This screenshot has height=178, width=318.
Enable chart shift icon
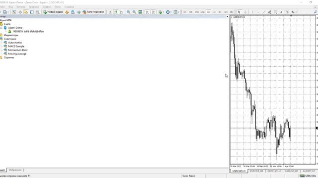[154, 12]
